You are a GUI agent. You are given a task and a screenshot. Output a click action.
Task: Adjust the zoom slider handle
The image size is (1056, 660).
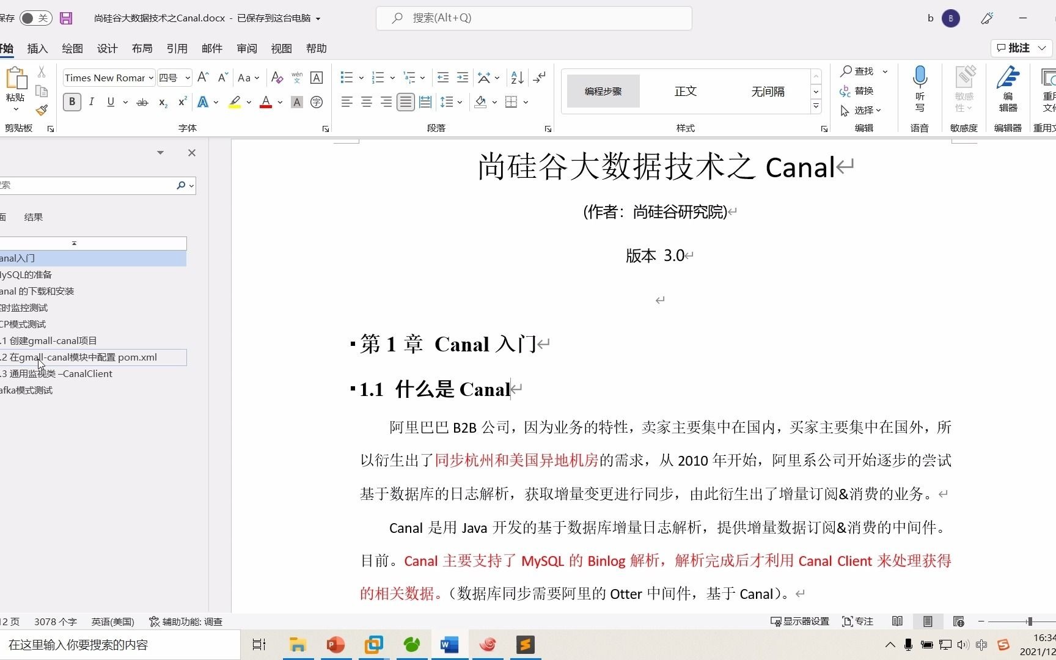coord(1030,621)
